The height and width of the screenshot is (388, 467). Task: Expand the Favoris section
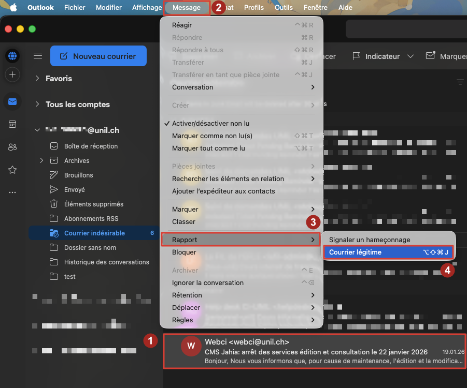36,78
